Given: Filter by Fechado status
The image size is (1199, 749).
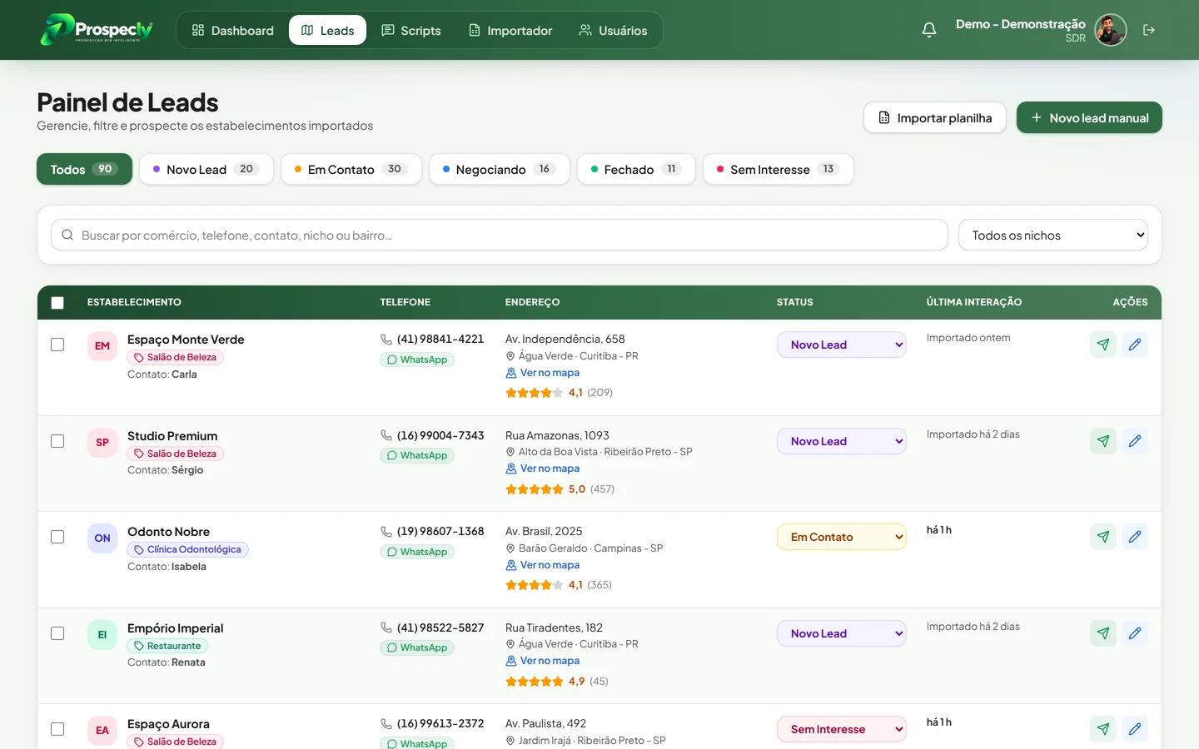Looking at the screenshot, I should (636, 169).
